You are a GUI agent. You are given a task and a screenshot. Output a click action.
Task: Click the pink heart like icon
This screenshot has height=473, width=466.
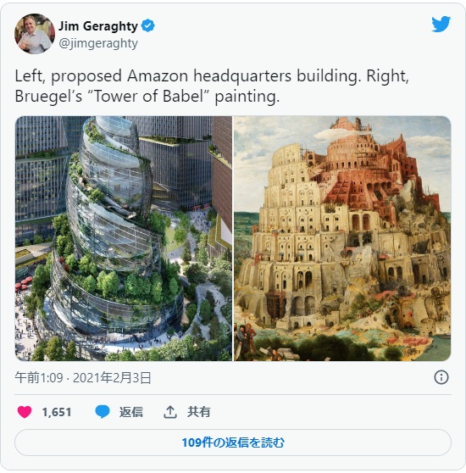click(25, 412)
